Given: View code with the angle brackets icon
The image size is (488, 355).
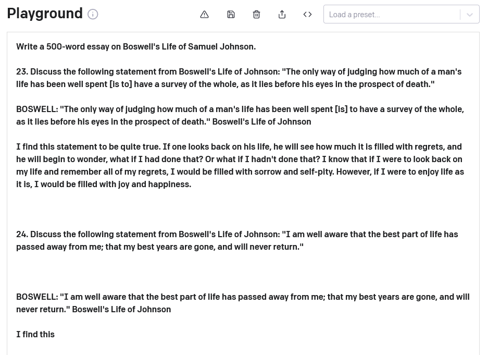Looking at the screenshot, I should point(307,14).
